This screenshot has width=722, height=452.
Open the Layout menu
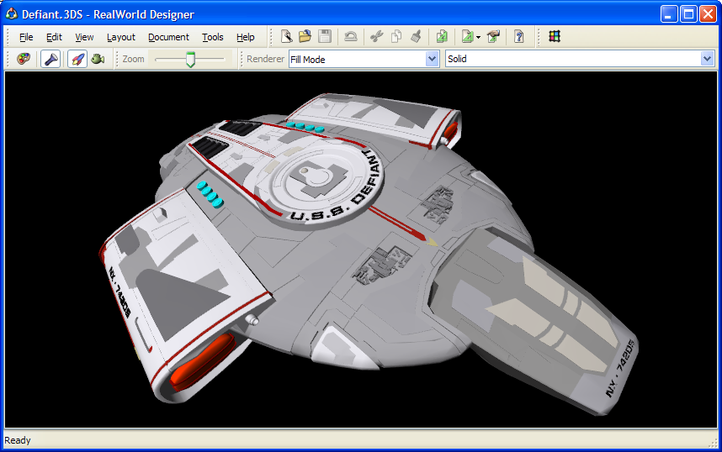[x=120, y=37]
